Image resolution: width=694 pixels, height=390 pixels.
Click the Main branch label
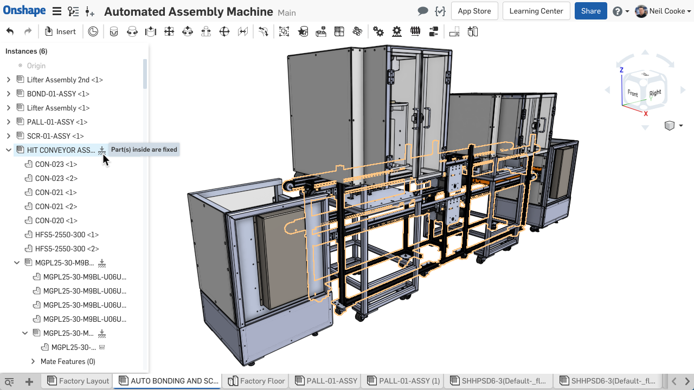[x=287, y=12]
